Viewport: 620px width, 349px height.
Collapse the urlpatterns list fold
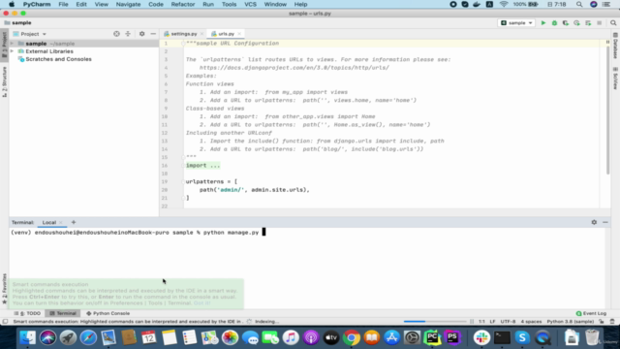pos(183,181)
